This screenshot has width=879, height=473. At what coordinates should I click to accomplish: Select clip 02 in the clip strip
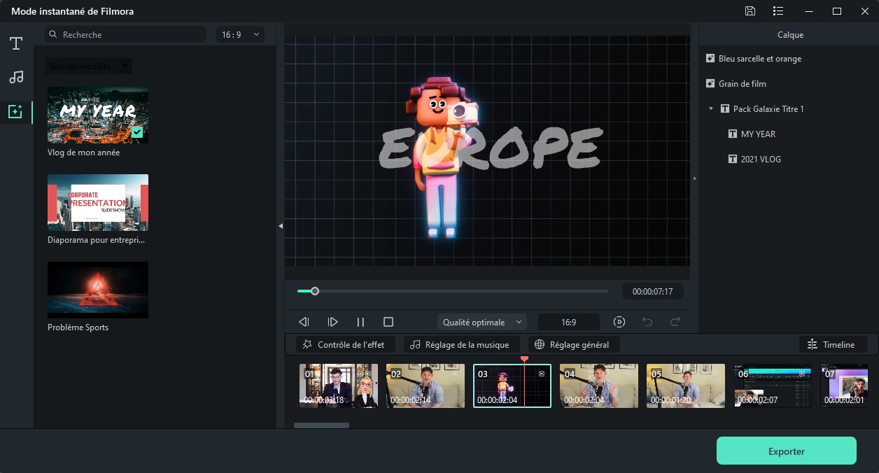point(426,386)
